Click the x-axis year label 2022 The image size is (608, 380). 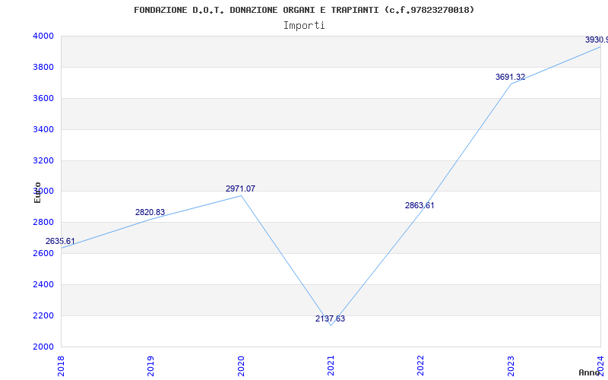coord(421,366)
